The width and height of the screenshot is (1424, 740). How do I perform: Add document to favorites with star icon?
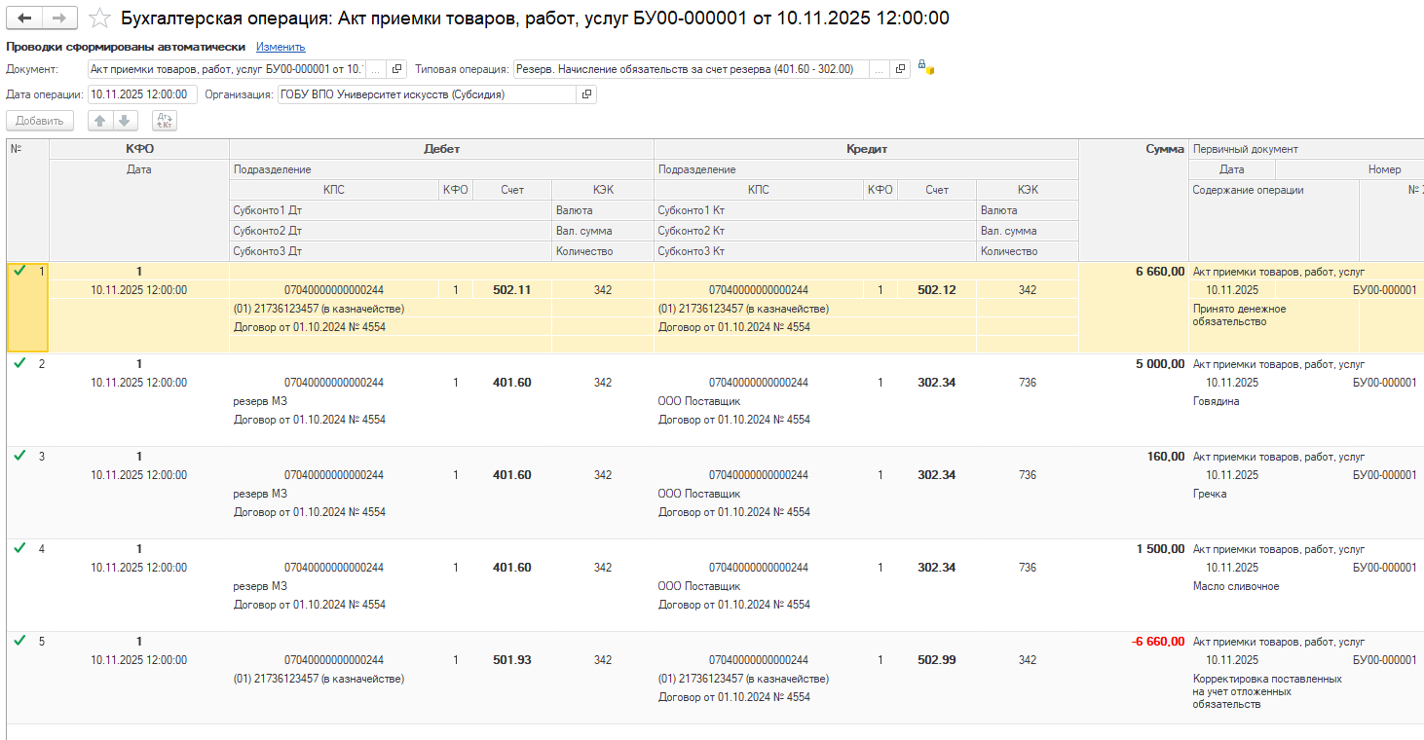(98, 18)
